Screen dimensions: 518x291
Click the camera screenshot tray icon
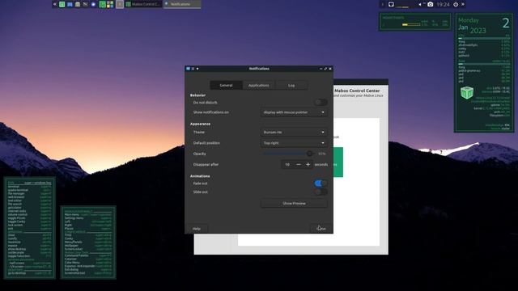[x=430, y=4]
